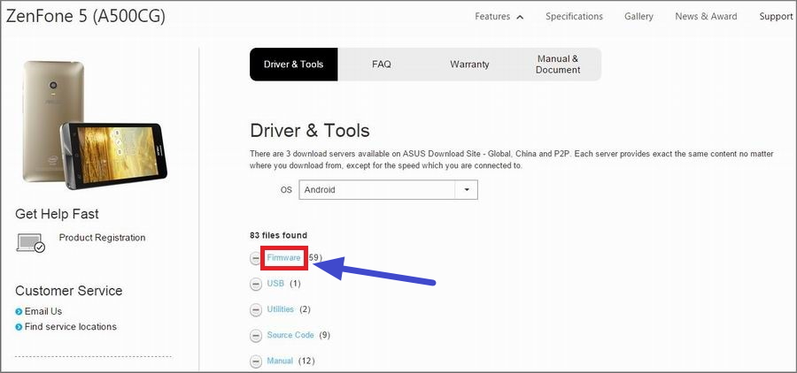Click the Get Help Fast heading

tap(57, 214)
